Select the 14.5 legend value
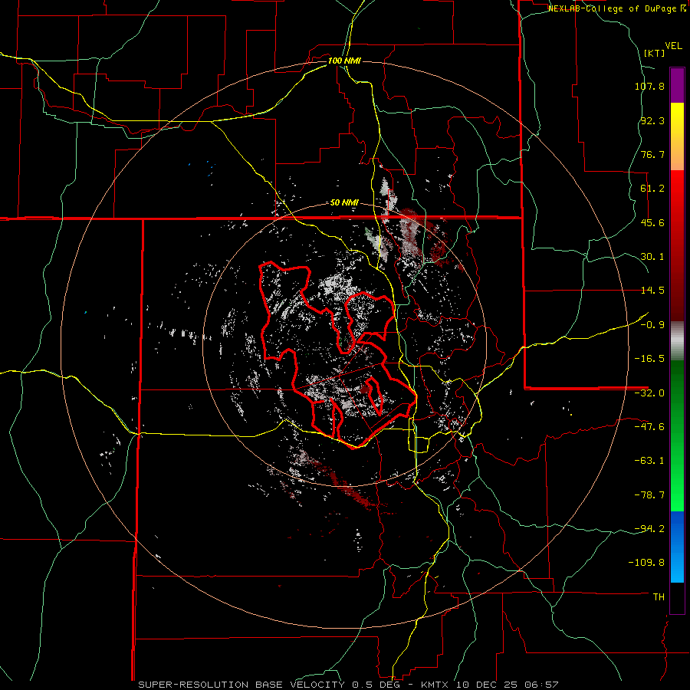This screenshot has width=690, height=690. click(652, 291)
